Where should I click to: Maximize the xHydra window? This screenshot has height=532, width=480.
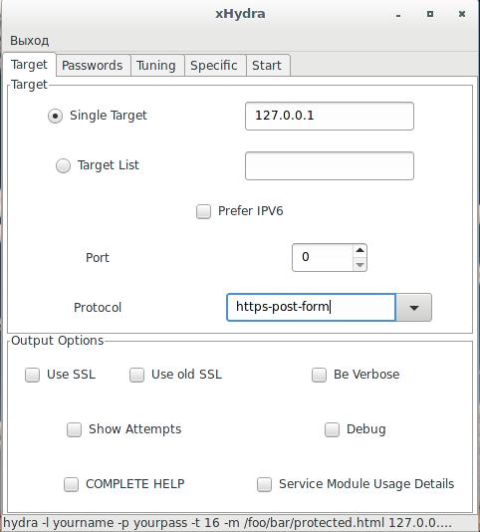coord(430,14)
